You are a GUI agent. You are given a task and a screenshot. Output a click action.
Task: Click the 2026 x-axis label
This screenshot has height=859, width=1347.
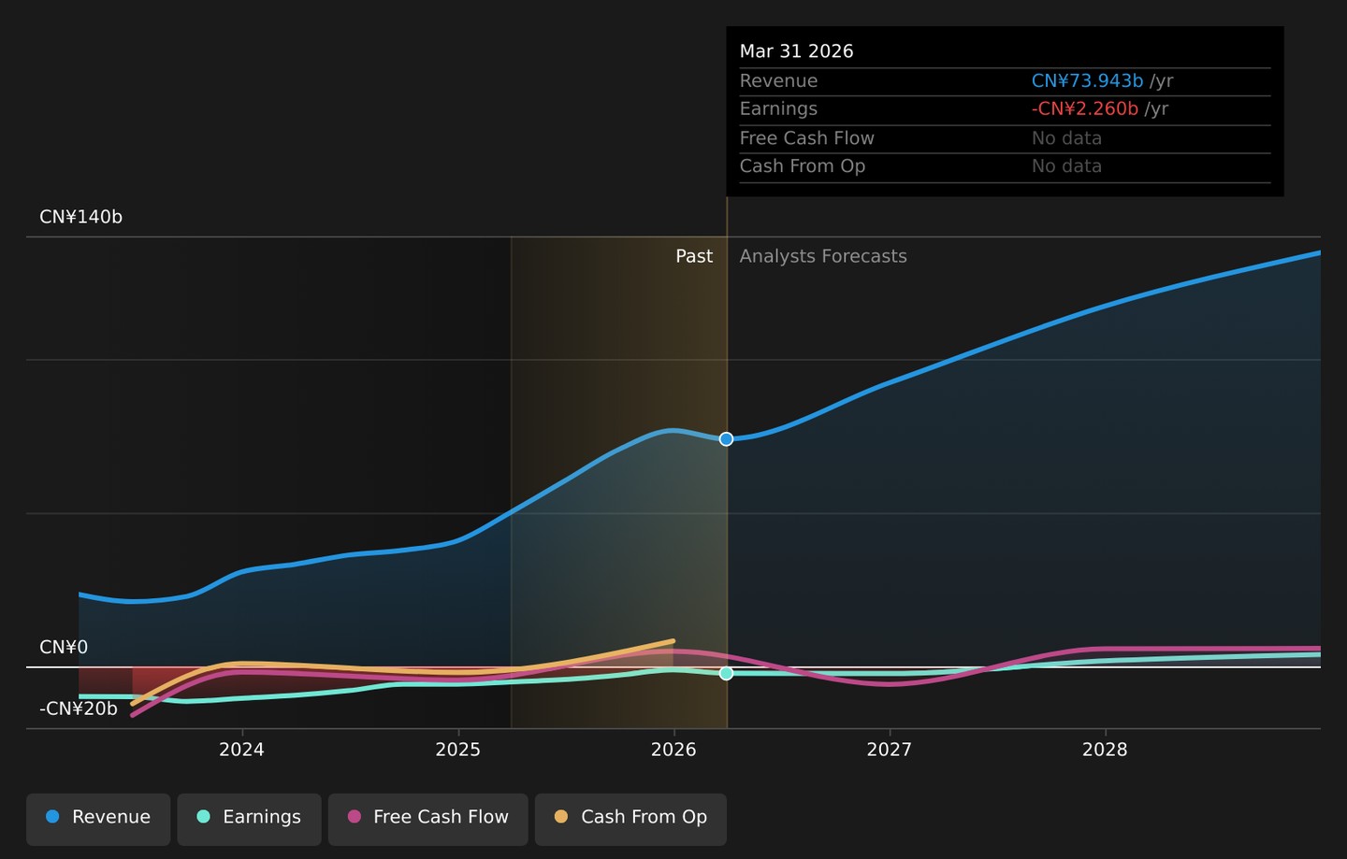[x=673, y=750]
